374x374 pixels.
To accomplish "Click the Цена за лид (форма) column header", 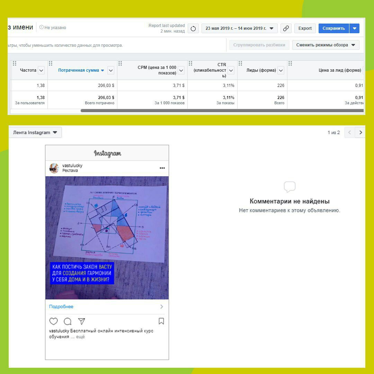I will (340, 70).
